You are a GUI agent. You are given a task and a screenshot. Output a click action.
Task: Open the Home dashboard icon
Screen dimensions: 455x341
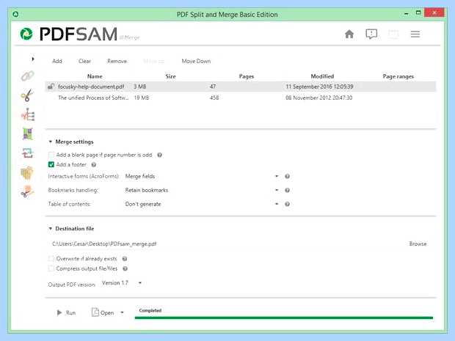[x=349, y=34]
